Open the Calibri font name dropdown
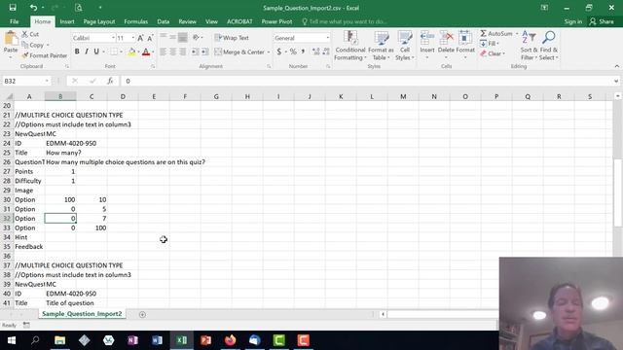The width and height of the screenshot is (623, 350). click(x=113, y=38)
